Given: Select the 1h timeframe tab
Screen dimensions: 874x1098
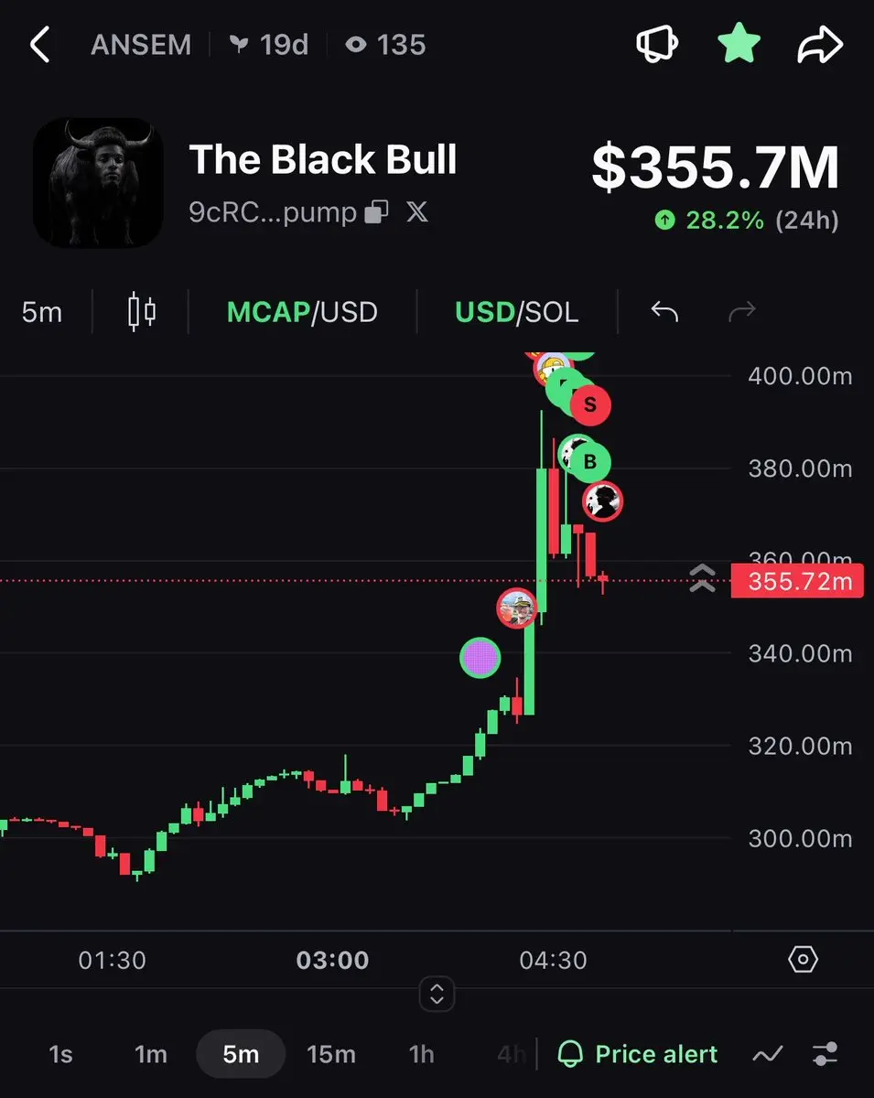Looking at the screenshot, I should coord(421,1054).
